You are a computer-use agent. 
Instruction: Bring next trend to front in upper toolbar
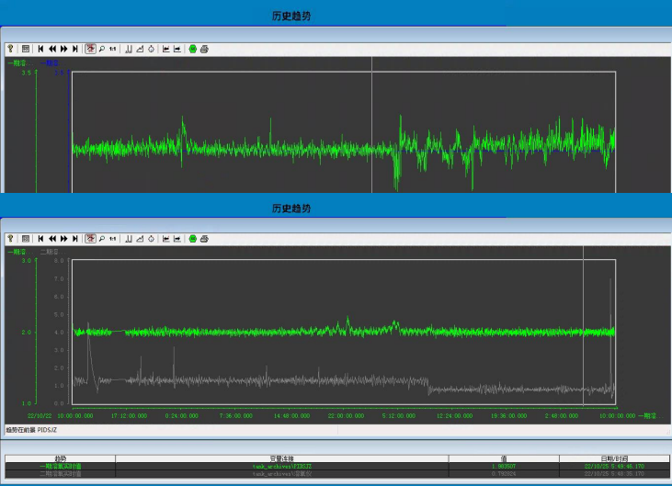coord(177,49)
